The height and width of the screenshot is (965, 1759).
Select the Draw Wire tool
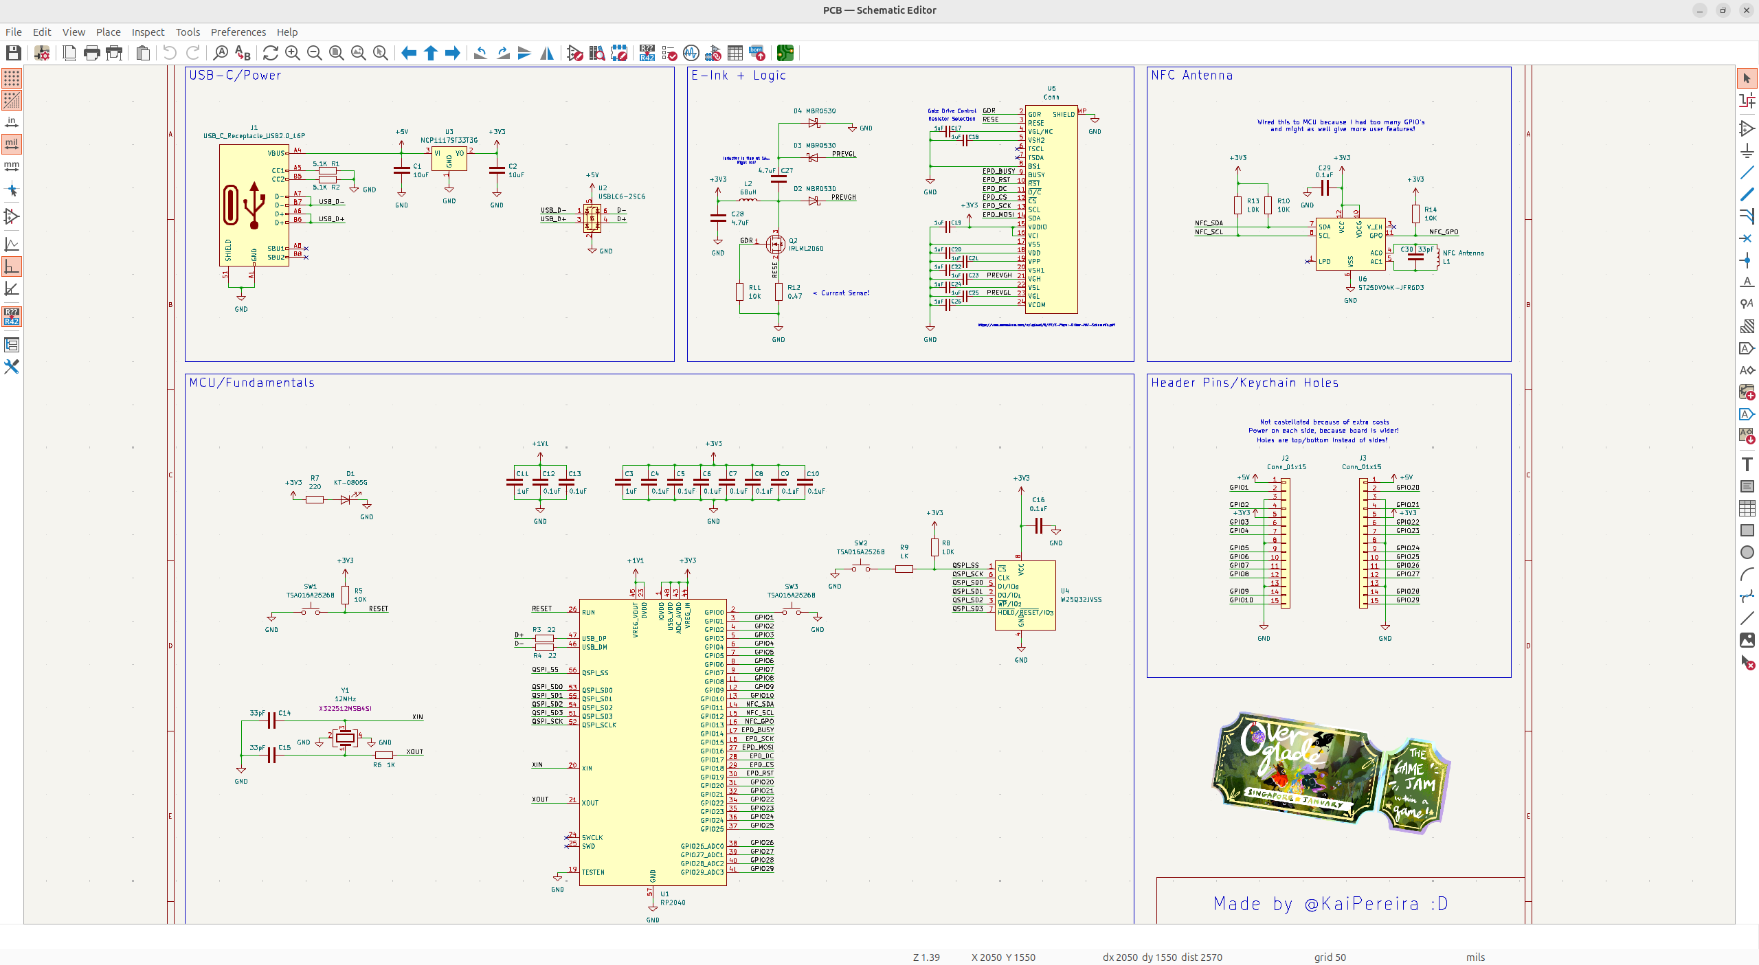[1747, 172]
